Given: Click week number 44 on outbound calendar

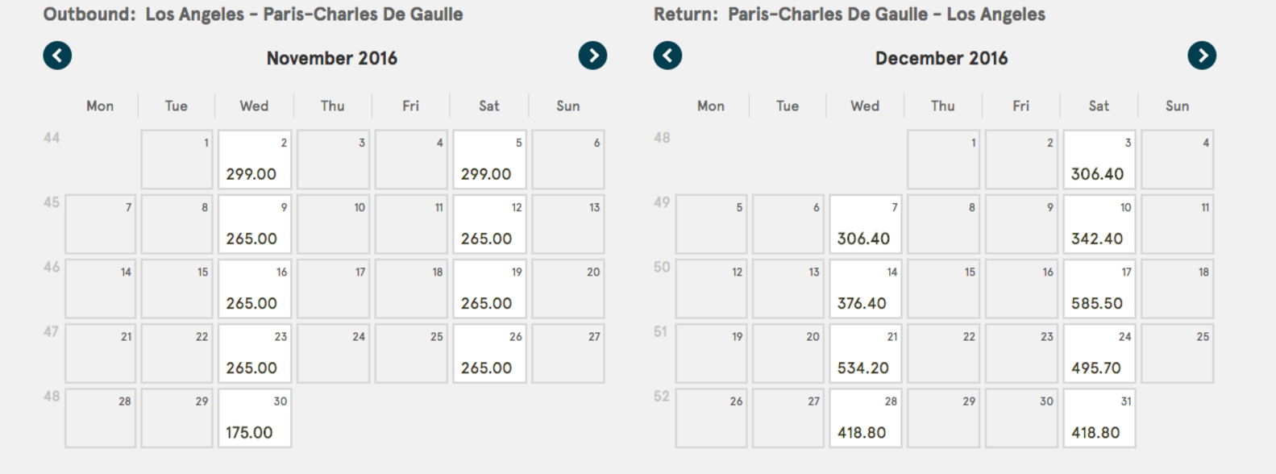Looking at the screenshot, I should click(x=50, y=137).
